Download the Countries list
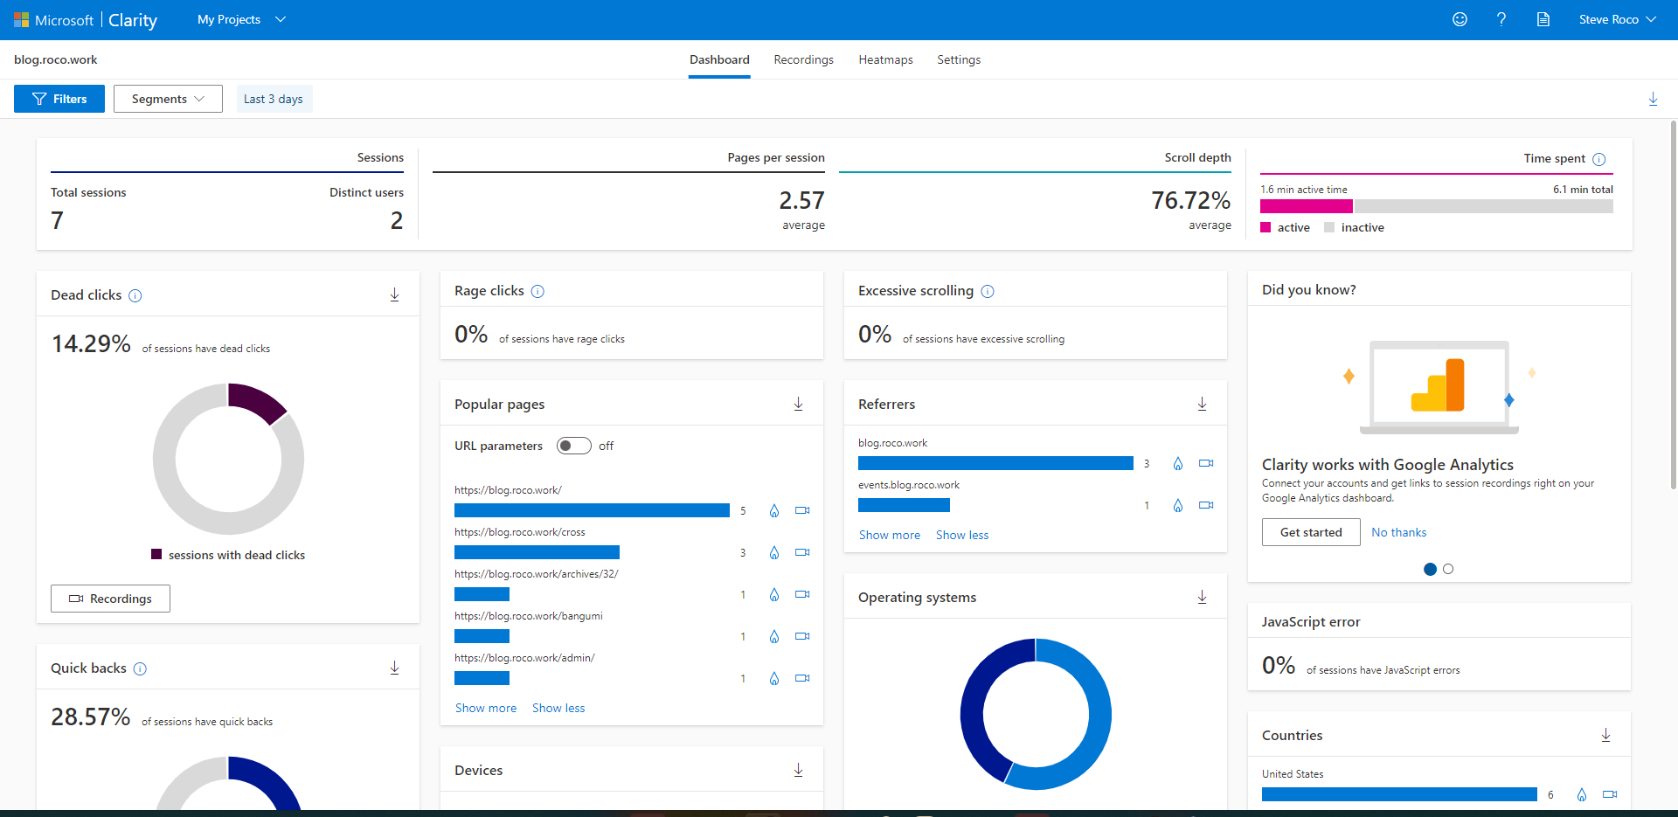The width and height of the screenshot is (1678, 817). click(1605, 735)
